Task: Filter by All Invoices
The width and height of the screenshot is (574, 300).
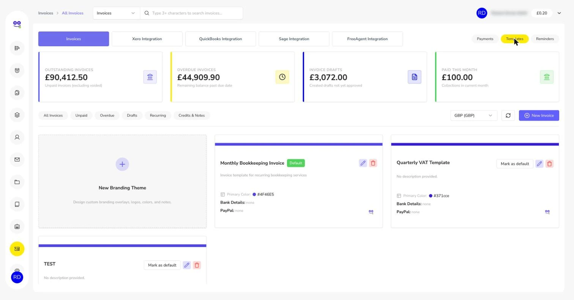Action: pyautogui.click(x=53, y=115)
